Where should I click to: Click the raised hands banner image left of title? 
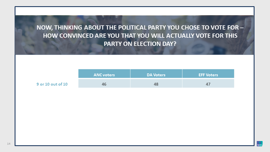click(26, 35)
